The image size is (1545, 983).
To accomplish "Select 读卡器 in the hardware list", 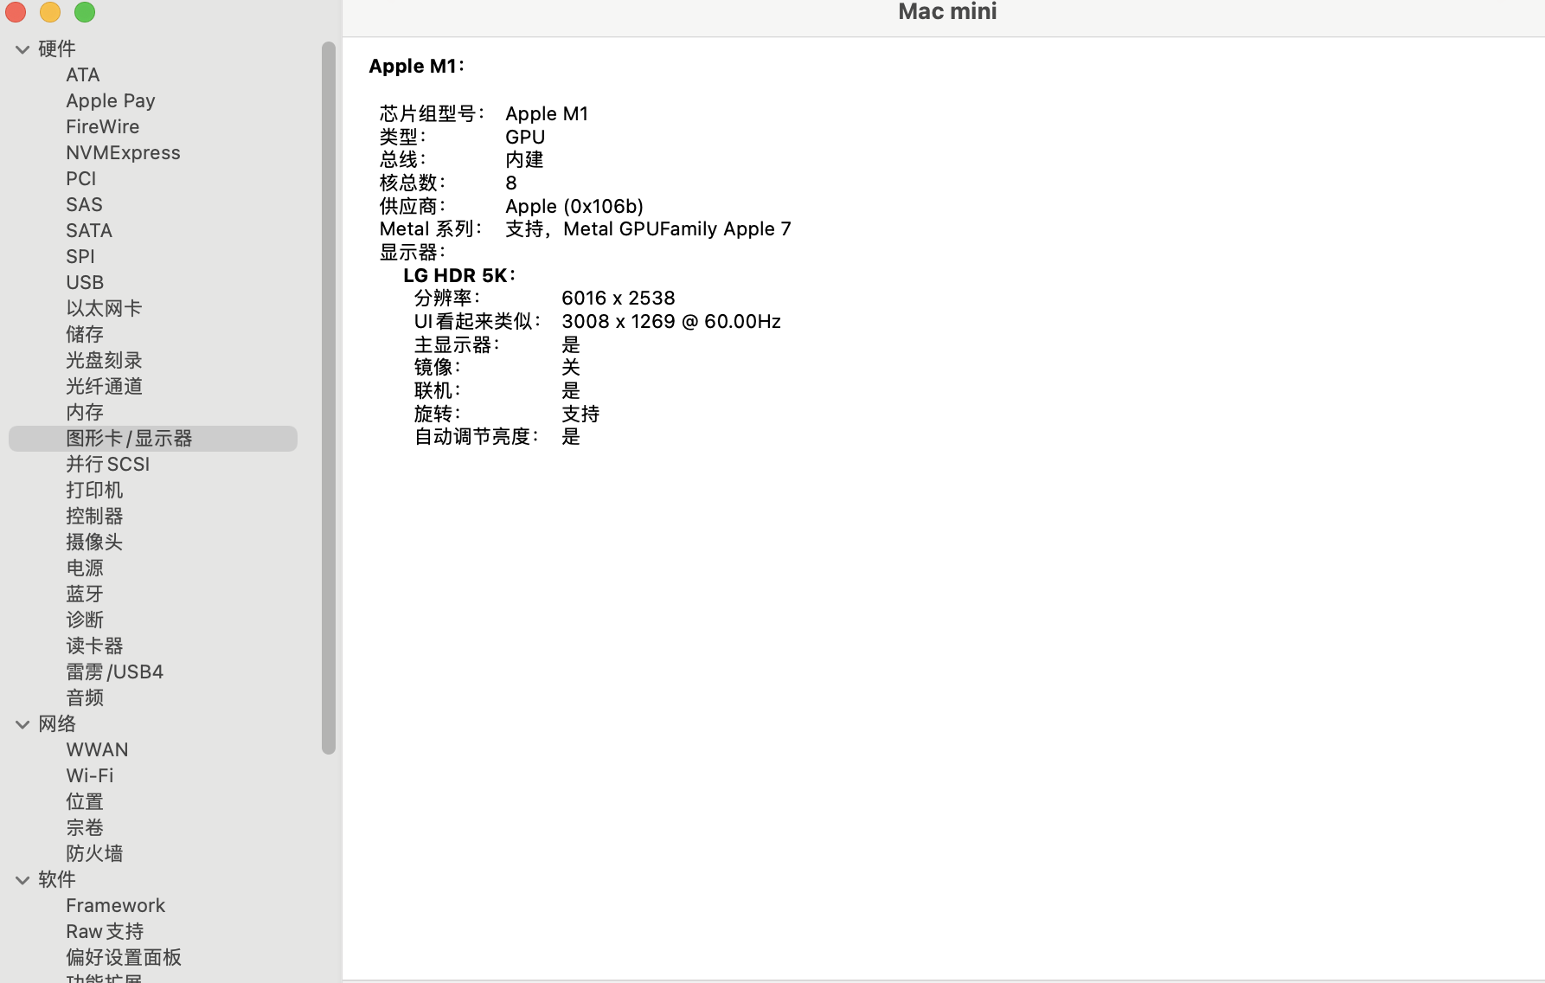I will (94, 646).
